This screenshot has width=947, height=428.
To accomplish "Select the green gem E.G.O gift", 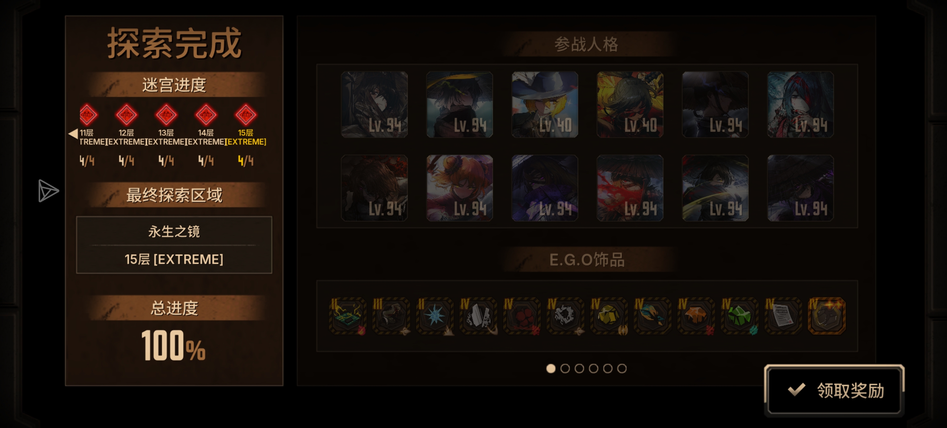I will [x=739, y=316].
